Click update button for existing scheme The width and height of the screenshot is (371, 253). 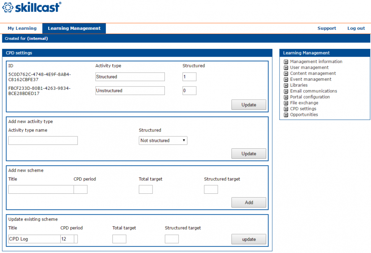tap(249, 239)
